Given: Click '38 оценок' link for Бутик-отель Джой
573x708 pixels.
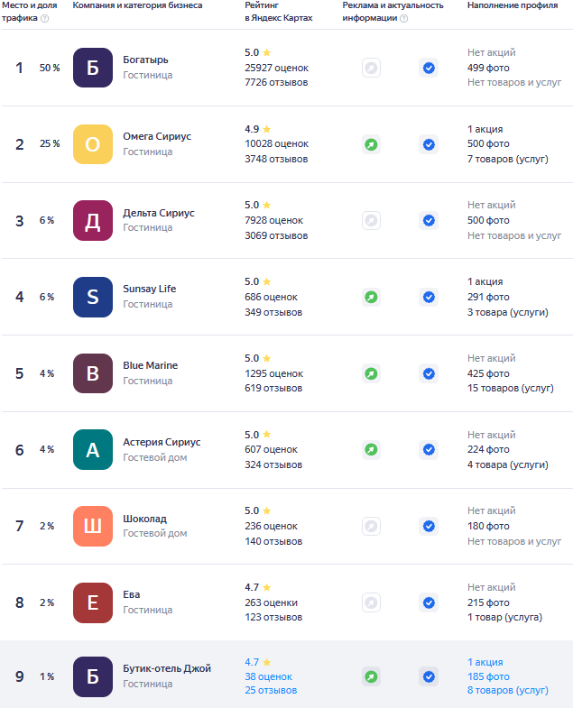Looking at the screenshot, I should pos(268,676).
